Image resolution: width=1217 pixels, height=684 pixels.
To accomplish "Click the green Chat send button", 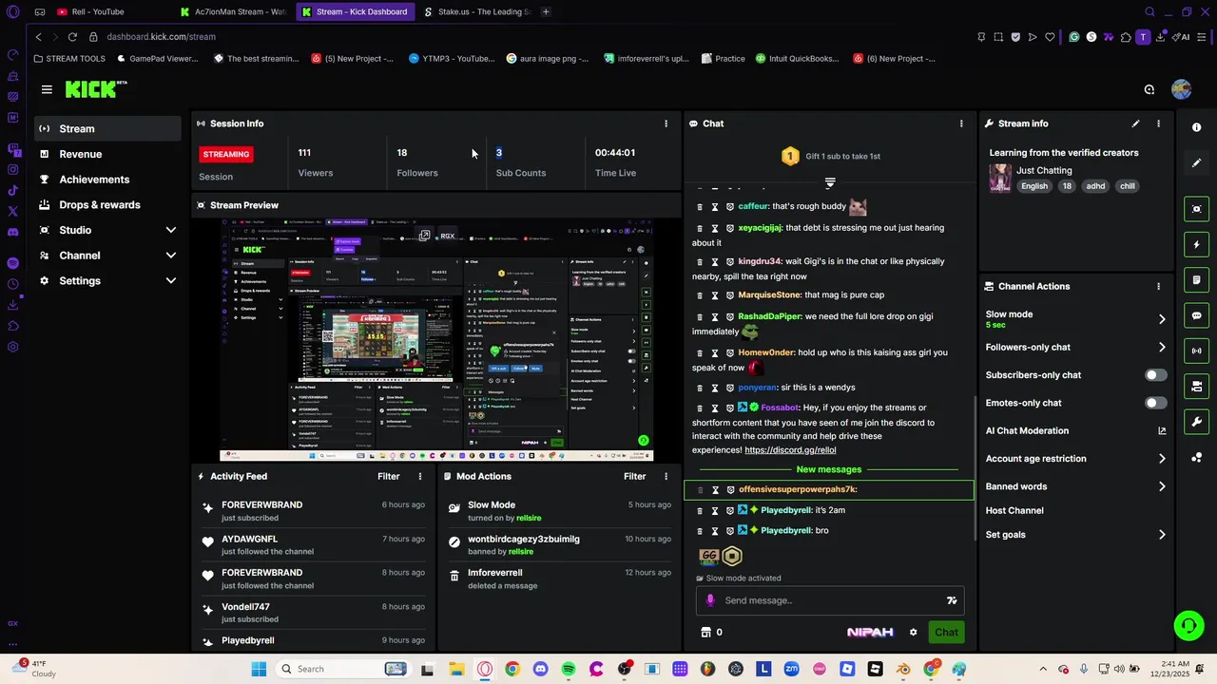I will 946,632.
